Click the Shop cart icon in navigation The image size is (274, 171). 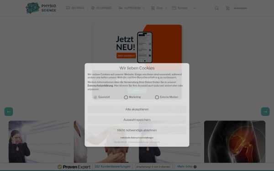point(153,8)
